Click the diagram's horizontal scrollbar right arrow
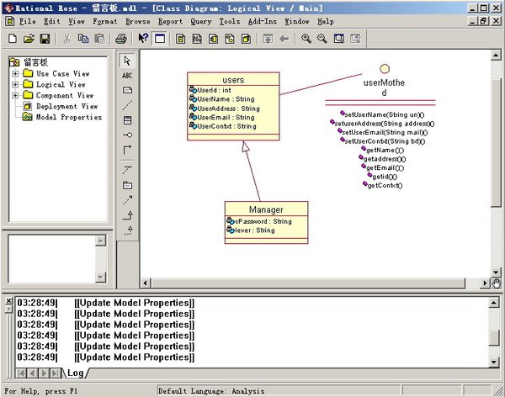The height and width of the screenshot is (397, 505). [485, 283]
